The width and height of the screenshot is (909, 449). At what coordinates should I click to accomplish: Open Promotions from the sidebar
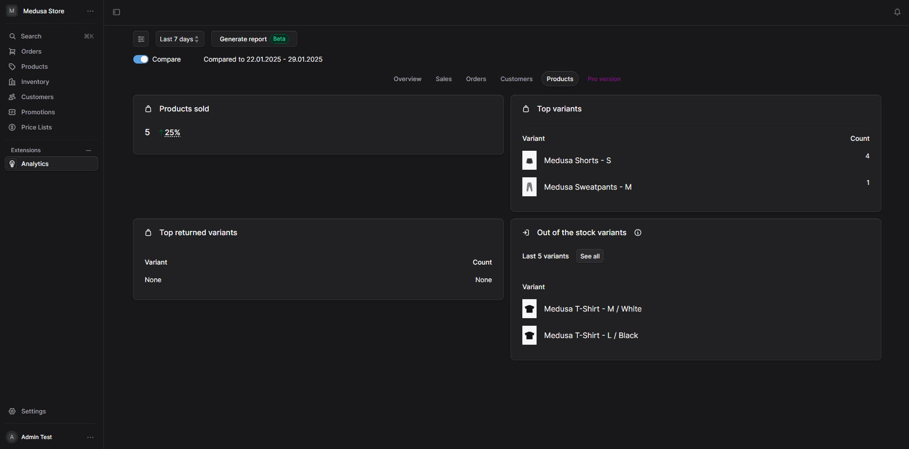click(37, 112)
